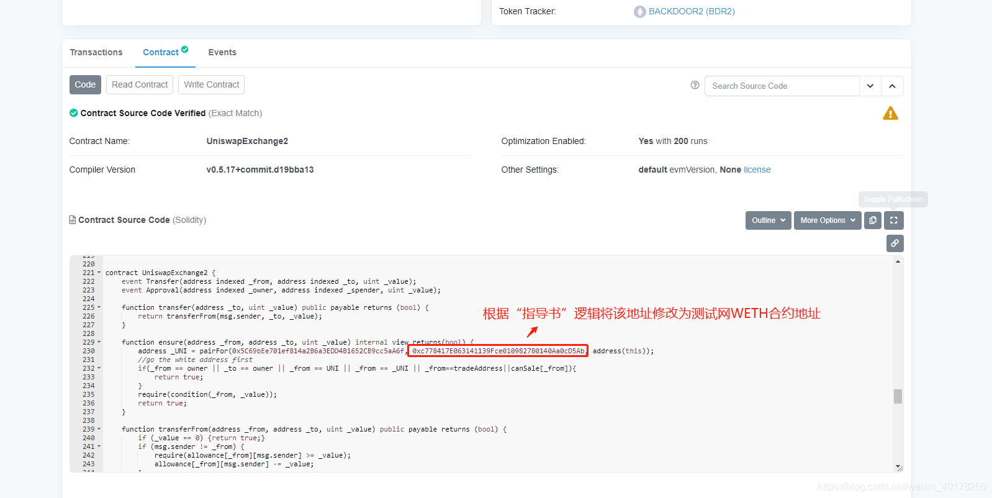Click the 'go the white address first' comment
This screenshot has width=992, height=498.
pyautogui.click(x=196, y=360)
